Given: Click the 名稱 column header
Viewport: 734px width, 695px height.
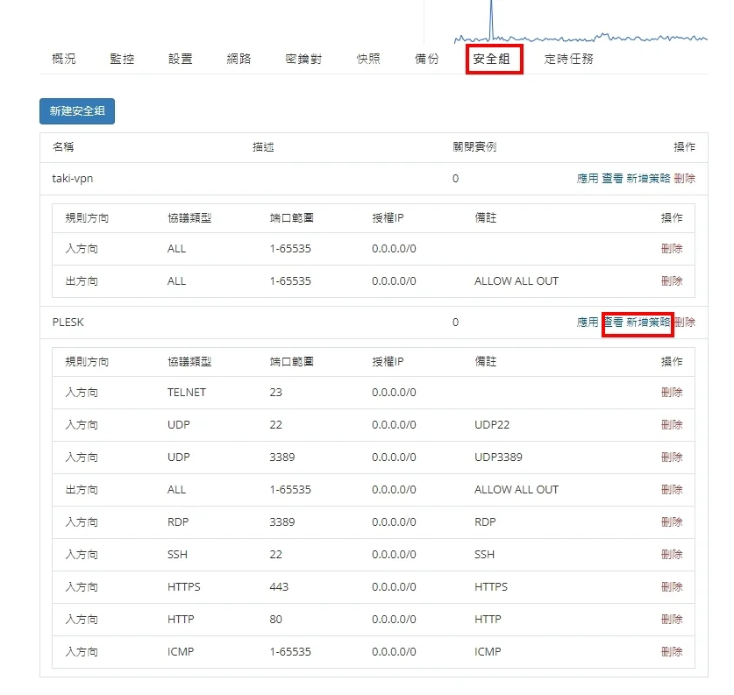Looking at the screenshot, I should 63,147.
